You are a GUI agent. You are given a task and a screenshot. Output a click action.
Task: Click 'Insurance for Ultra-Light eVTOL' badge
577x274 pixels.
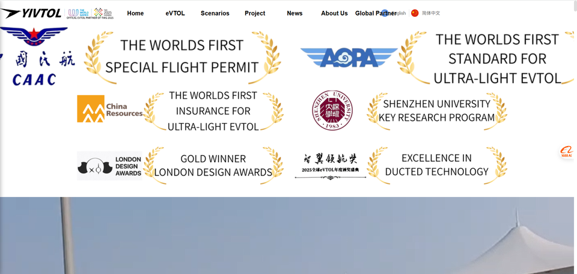tap(213, 111)
